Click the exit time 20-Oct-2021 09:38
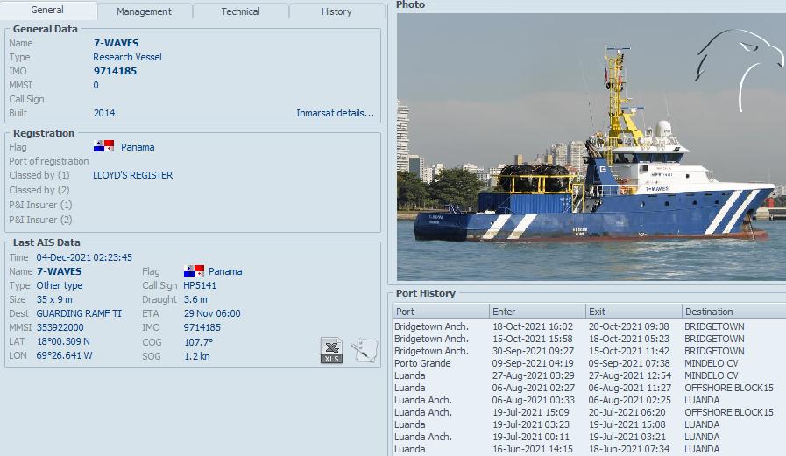Screen dimensions: 786x456 628,326
